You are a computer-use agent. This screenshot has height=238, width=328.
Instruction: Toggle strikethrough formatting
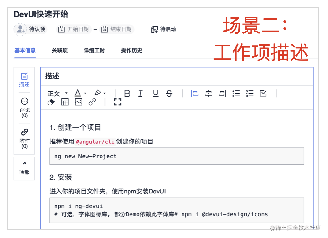pyautogui.click(x=169, y=94)
